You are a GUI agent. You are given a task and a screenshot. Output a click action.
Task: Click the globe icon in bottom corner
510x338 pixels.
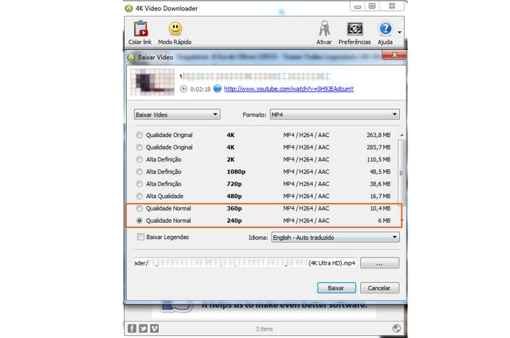pos(396,328)
